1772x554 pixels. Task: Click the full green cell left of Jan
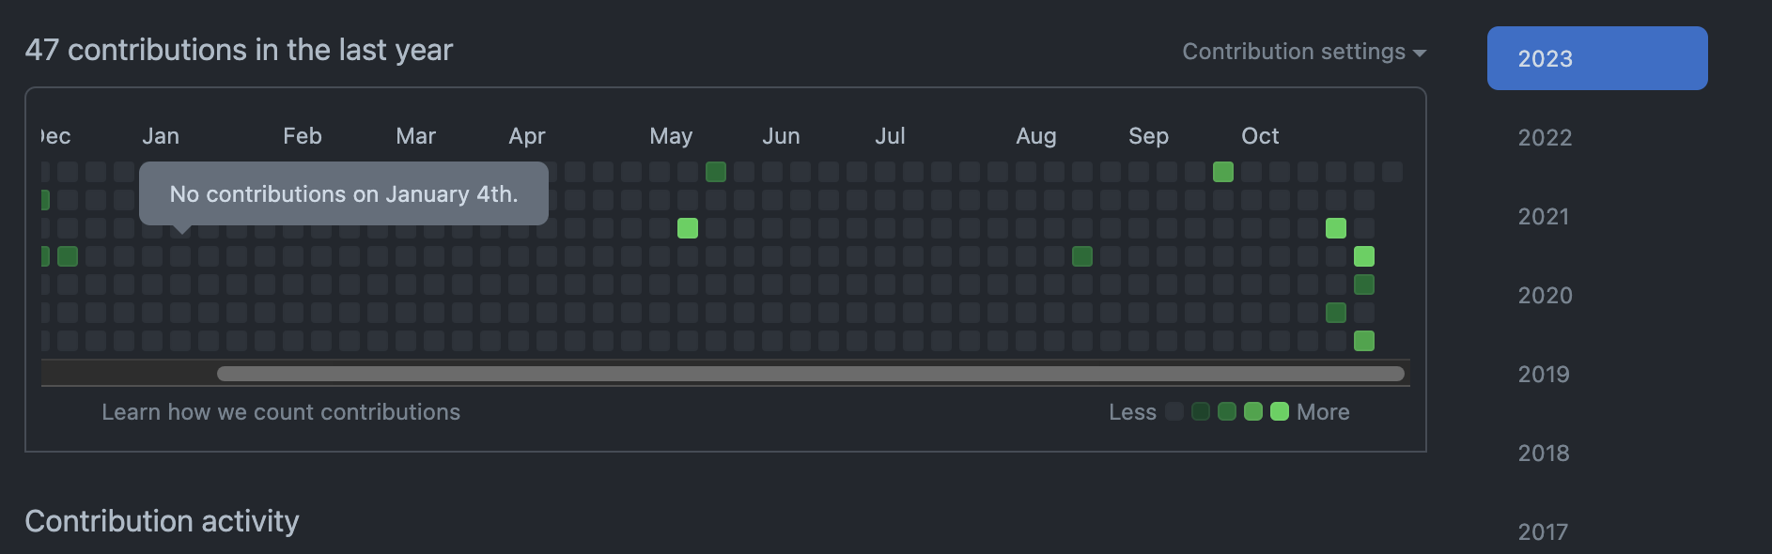(68, 256)
